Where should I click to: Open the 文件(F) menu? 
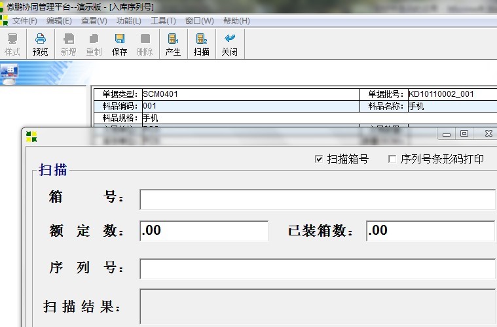pos(24,21)
